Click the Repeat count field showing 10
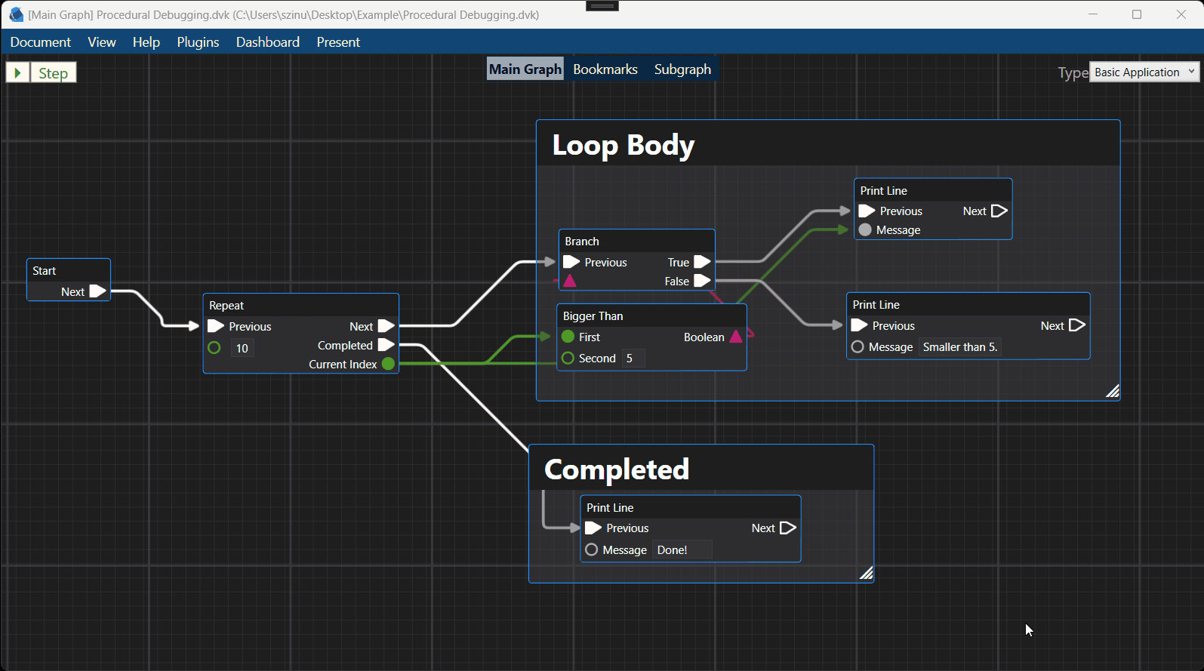Image resolution: width=1204 pixels, height=671 pixels. point(242,348)
